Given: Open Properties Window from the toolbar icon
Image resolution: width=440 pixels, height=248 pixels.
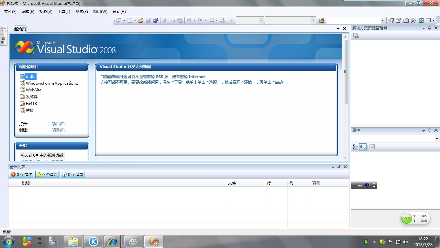Looking at the screenshot, I should click(399, 20).
